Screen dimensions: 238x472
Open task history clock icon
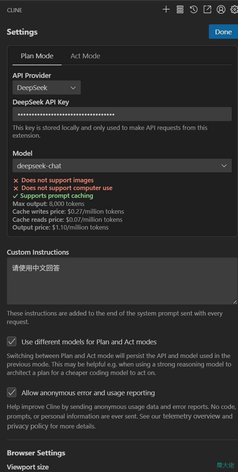click(x=194, y=10)
